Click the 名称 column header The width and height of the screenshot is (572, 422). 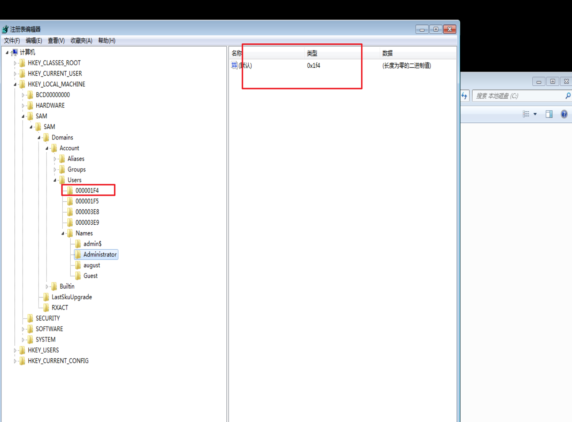coord(267,53)
